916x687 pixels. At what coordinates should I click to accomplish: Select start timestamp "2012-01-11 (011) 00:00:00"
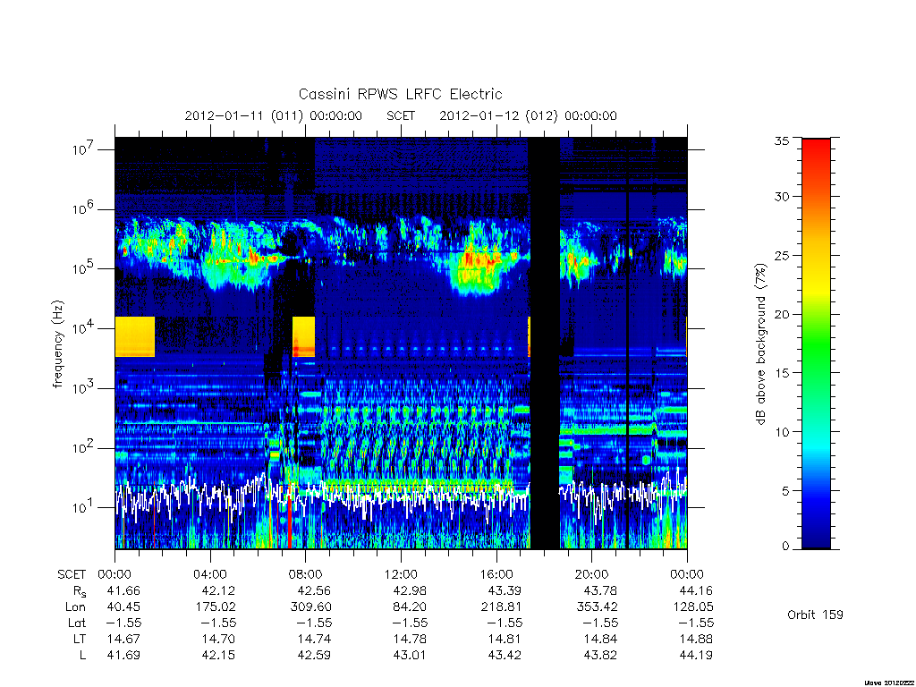click(x=273, y=115)
